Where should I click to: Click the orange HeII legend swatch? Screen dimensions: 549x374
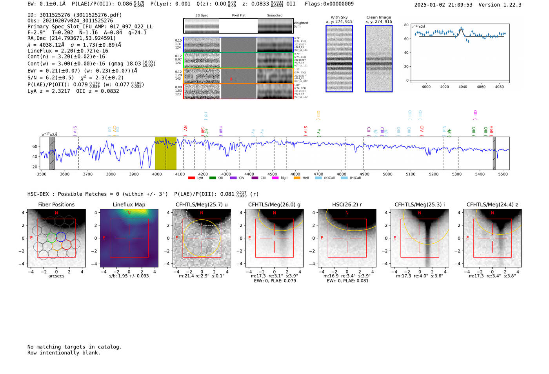[297, 178]
